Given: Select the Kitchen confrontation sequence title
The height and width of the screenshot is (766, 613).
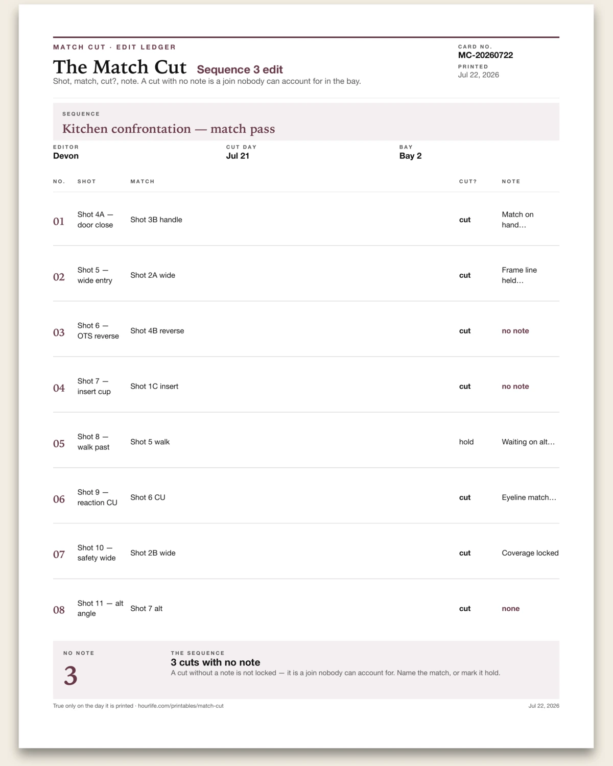Looking at the screenshot, I should 169,129.
